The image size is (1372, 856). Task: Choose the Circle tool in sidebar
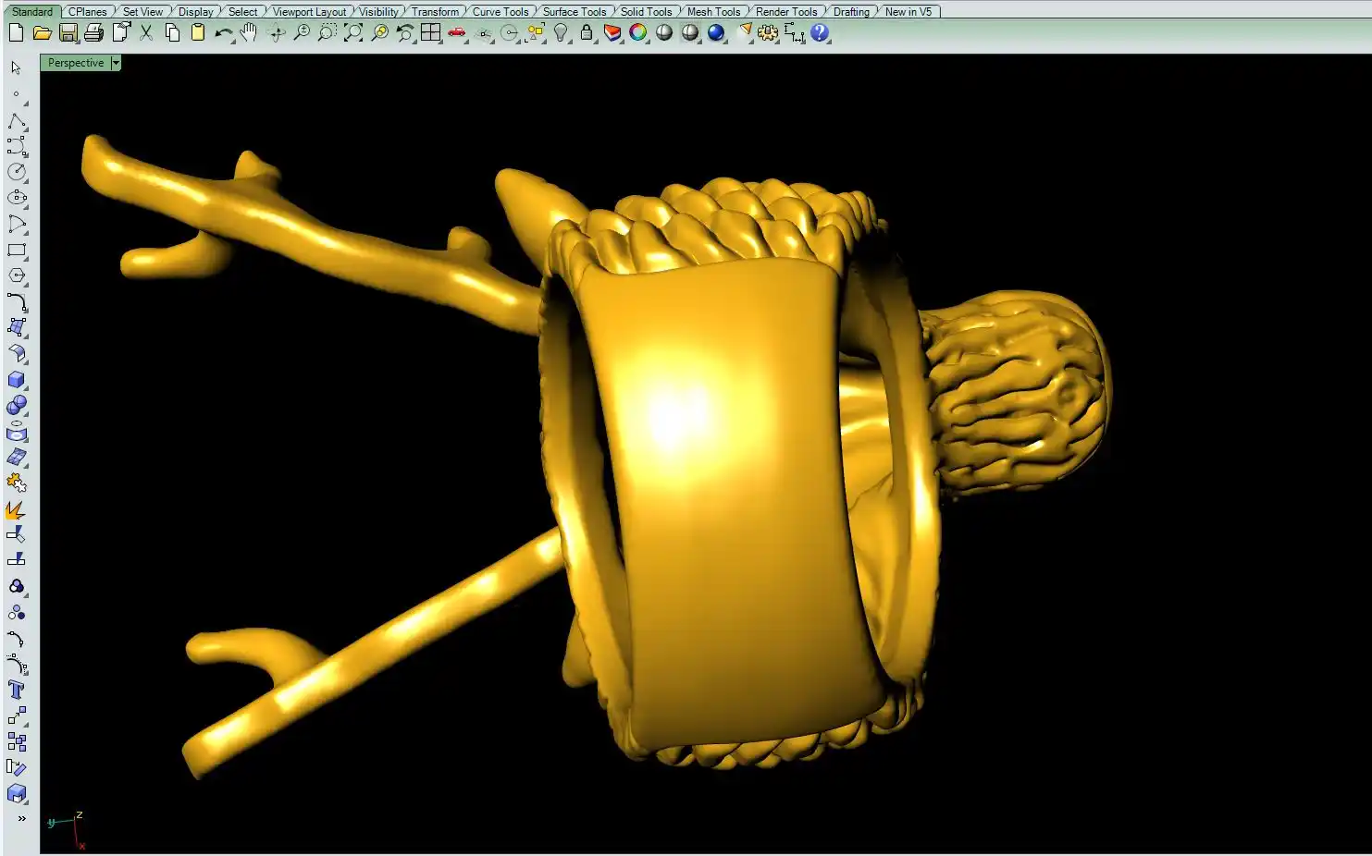click(x=17, y=172)
